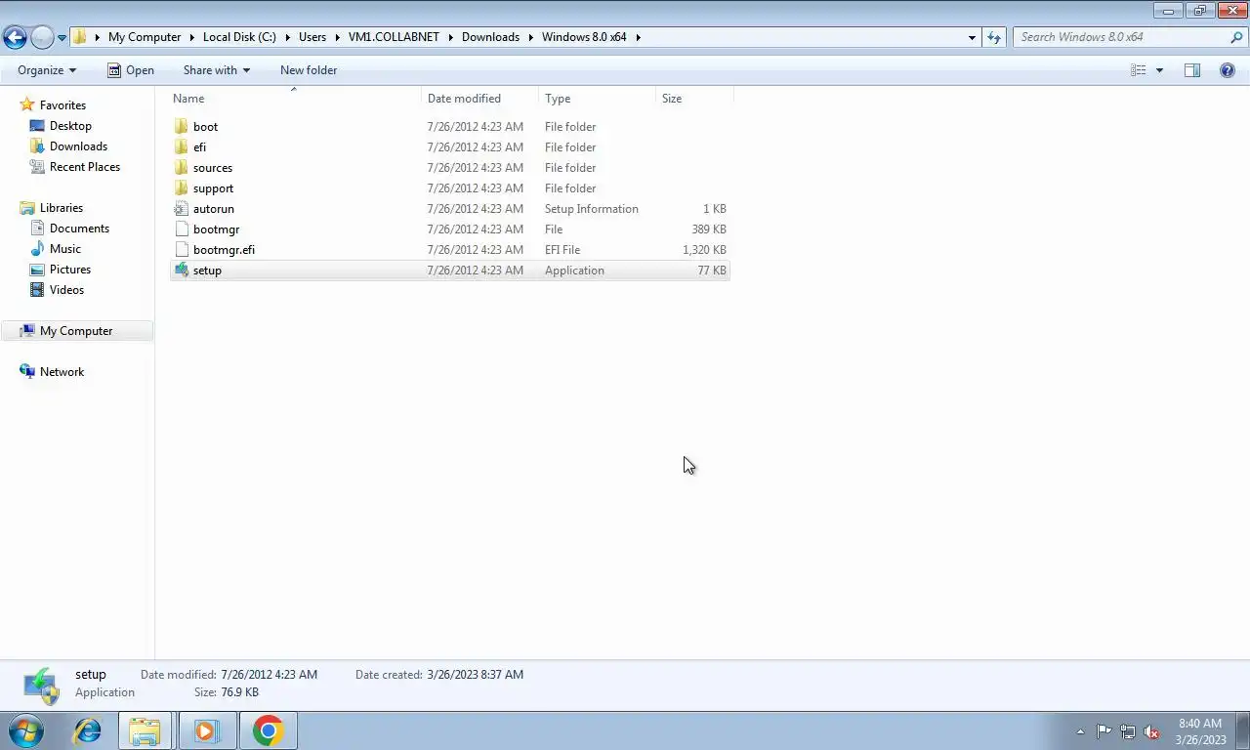This screenshot has height=750, width=1250.
Task: Open Windows Explorer taskbar icon
Action: tap(146, 730)
